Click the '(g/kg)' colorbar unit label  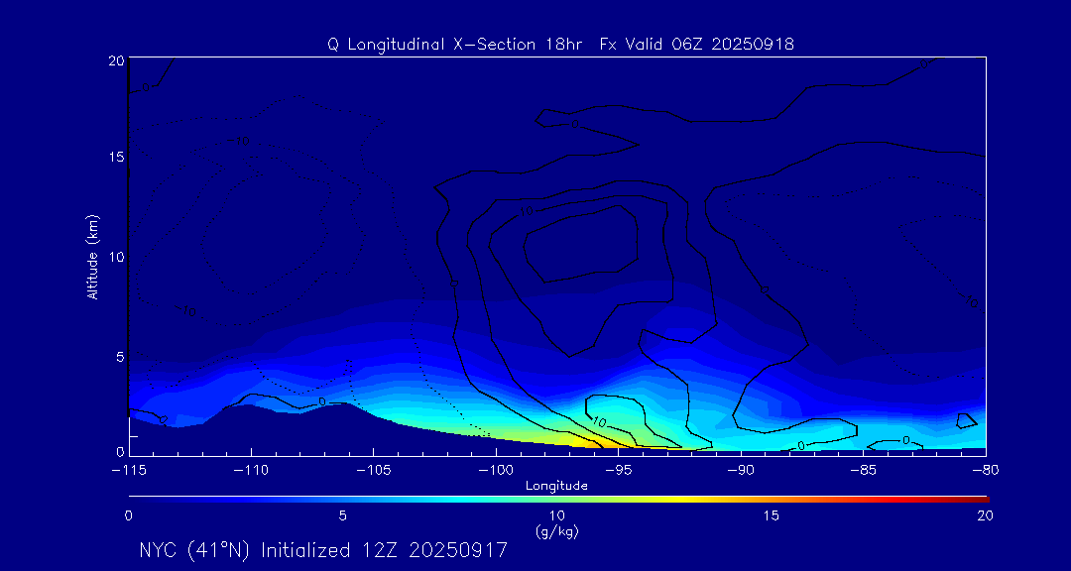[556, 531]
